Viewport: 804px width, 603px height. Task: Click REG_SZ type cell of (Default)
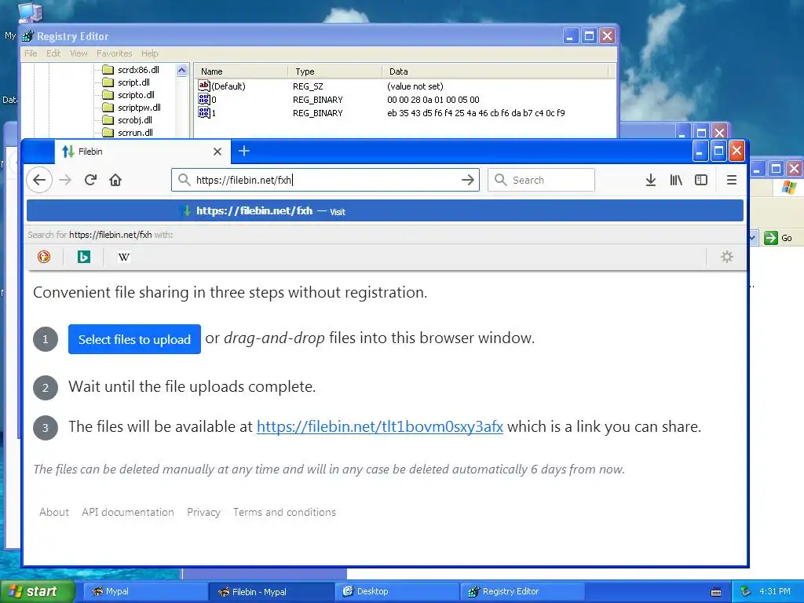click(308, 86)
